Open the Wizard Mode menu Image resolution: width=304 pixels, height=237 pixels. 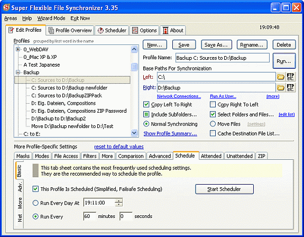click(x=51, y=18)
